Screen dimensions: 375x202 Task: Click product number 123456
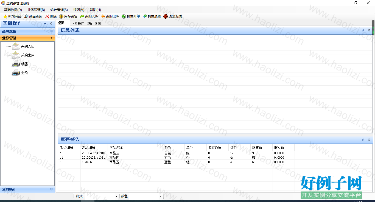(87, 162)
